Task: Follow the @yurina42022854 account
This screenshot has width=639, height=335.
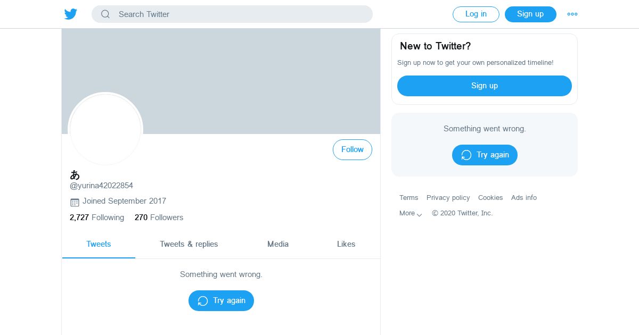Action: pos(353,150)
